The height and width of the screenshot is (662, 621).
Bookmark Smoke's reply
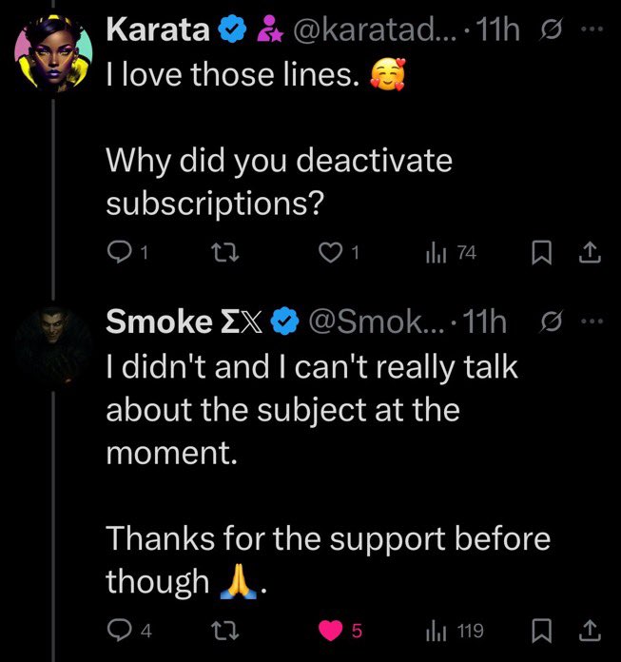[542, 630]
